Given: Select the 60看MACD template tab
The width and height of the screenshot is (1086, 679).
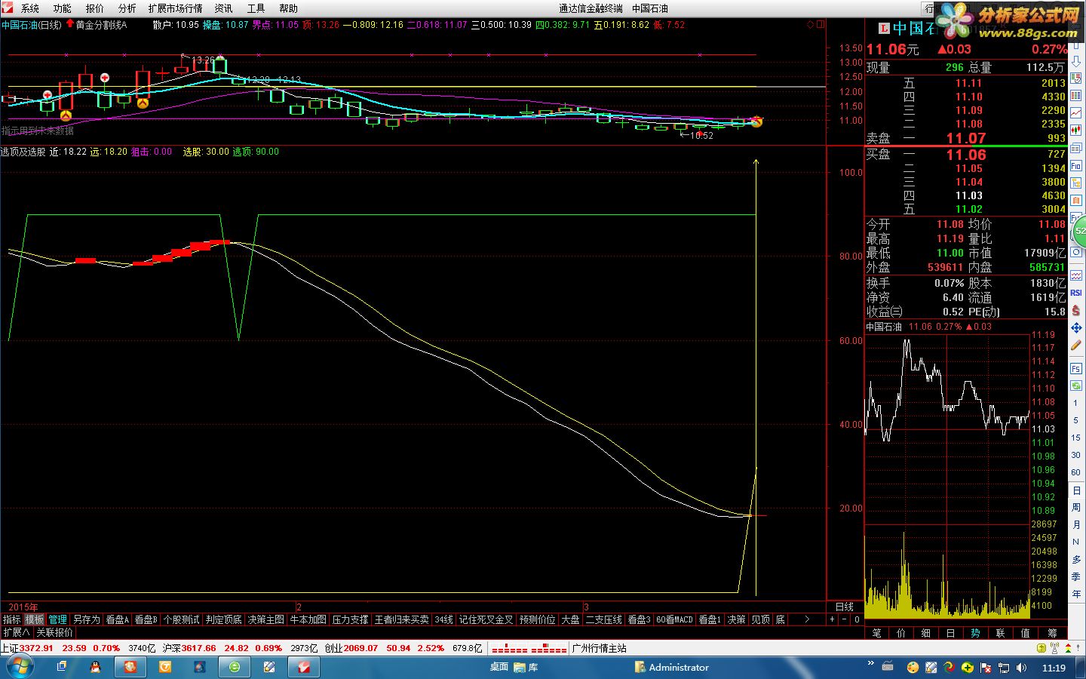Looking at the screenshot, I should point(674,619).
